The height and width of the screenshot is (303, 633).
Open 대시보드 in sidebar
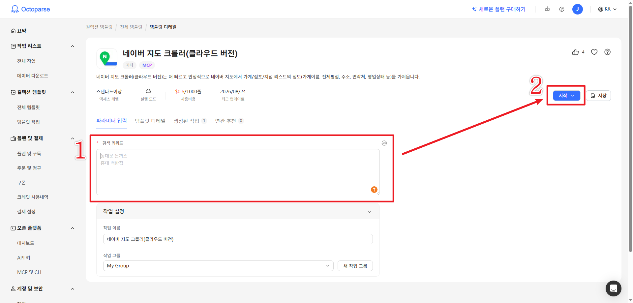tap(26, 243)
